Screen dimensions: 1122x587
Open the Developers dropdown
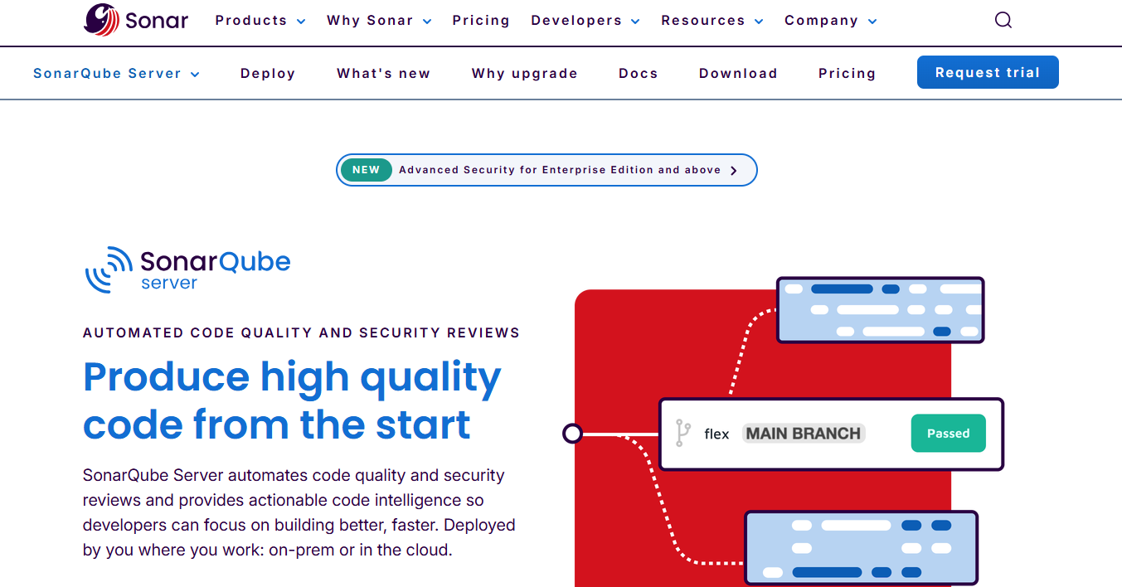click(585, 21)
